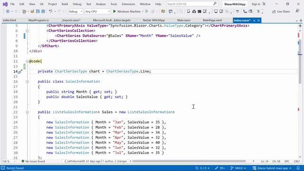Expand the new project dropdown arrow
The height and width of the screenshot is (171, 304).
coord(28,11)
